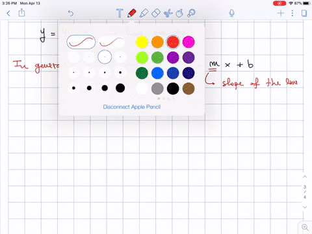Pick the black color swatch
This screenshot has width=312, height=234.
click(173, 88)
